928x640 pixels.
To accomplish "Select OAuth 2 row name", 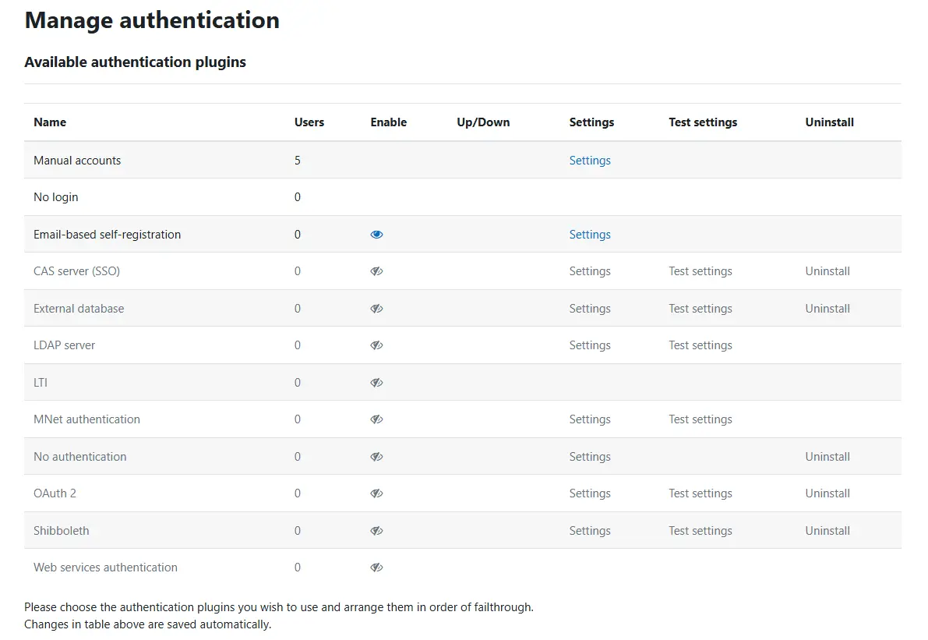I will (x=55, y=493).
